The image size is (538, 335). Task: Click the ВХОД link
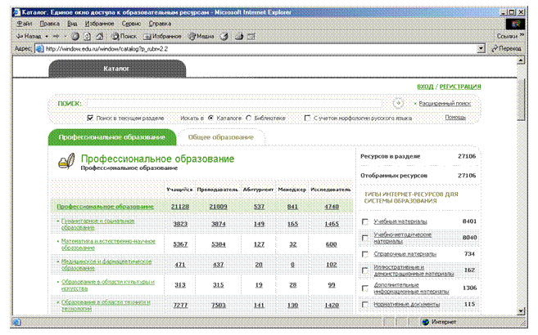tap(425, 87)
